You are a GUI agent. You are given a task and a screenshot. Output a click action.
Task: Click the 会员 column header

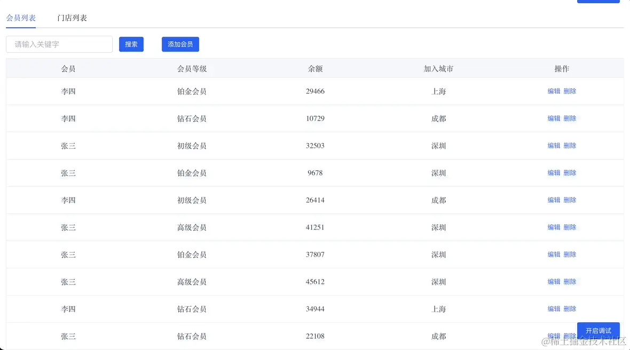click(68, 69)
